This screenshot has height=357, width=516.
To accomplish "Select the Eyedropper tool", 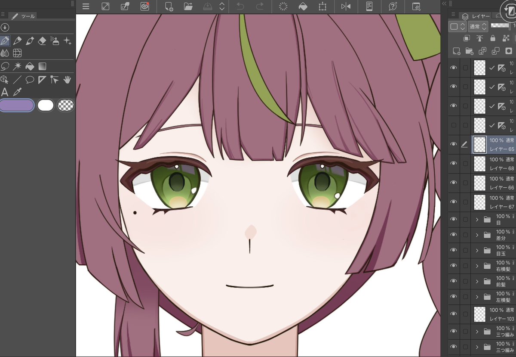I will click(x=17, y=92).
